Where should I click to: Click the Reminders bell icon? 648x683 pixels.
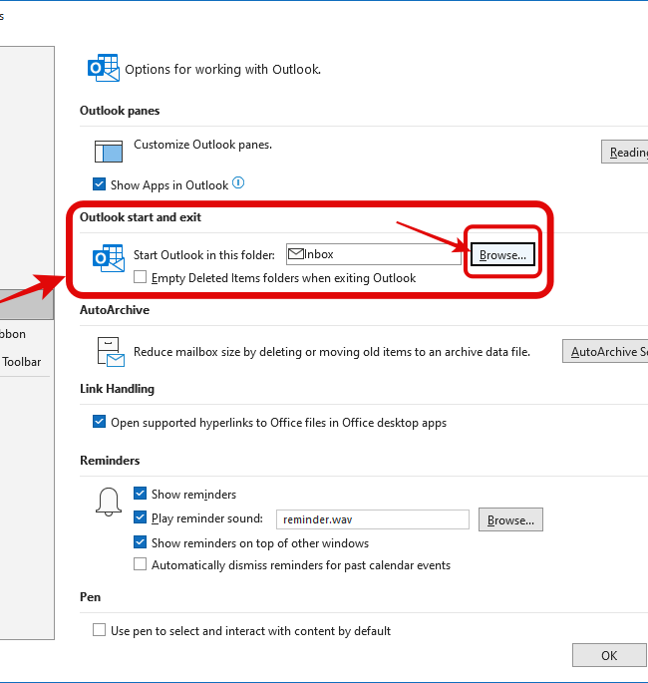(x=109, y=502)
